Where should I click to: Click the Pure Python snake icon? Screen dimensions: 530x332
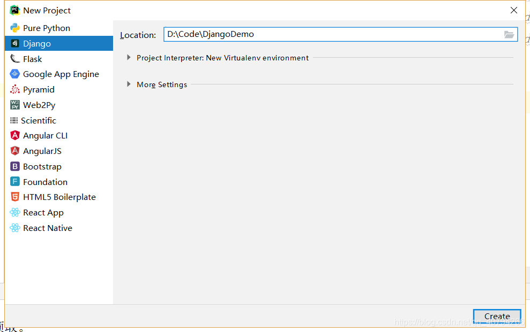15,28
